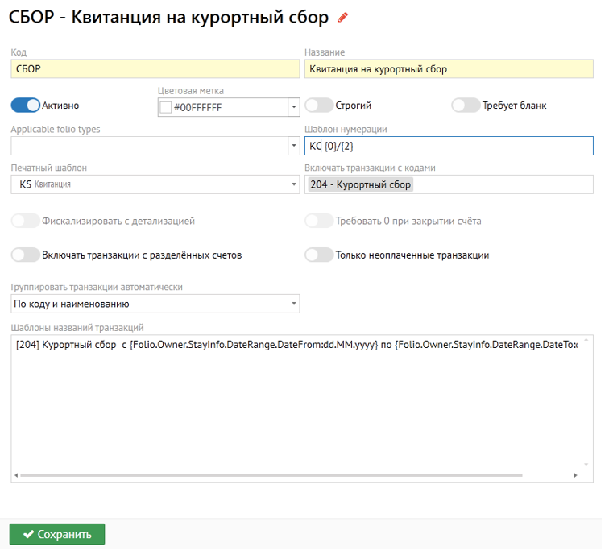Expand Группировать транзакции автоматически dropdown

pyautogui.click(x=294, y=304)
